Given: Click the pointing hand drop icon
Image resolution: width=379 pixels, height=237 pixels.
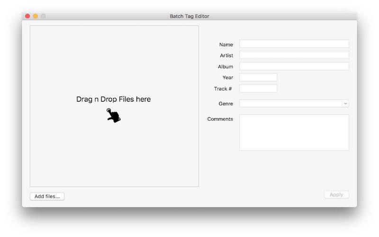Looking at the screenshot, I should [114, 115].
